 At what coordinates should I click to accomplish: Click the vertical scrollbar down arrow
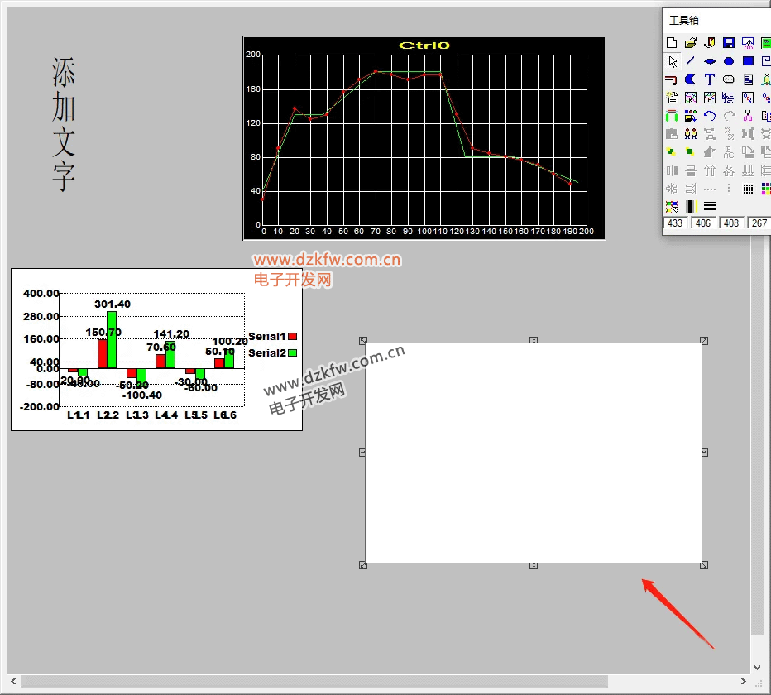[x=758, y=667]
